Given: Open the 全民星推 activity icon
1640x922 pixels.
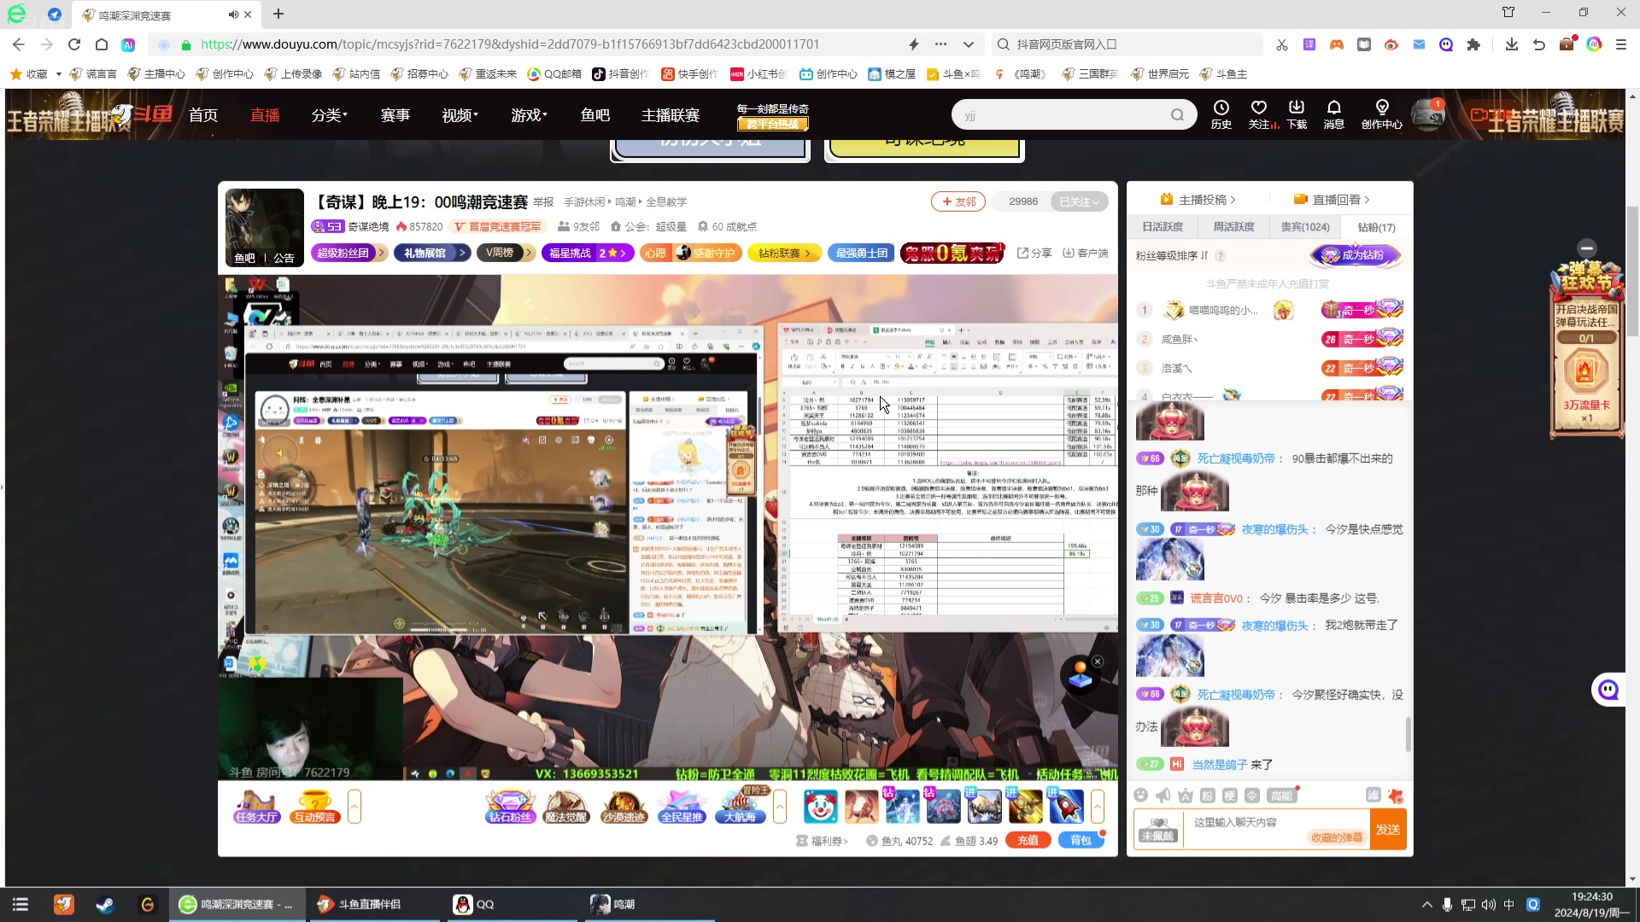Looking at the screenshot, I should (x=682, y=807).
